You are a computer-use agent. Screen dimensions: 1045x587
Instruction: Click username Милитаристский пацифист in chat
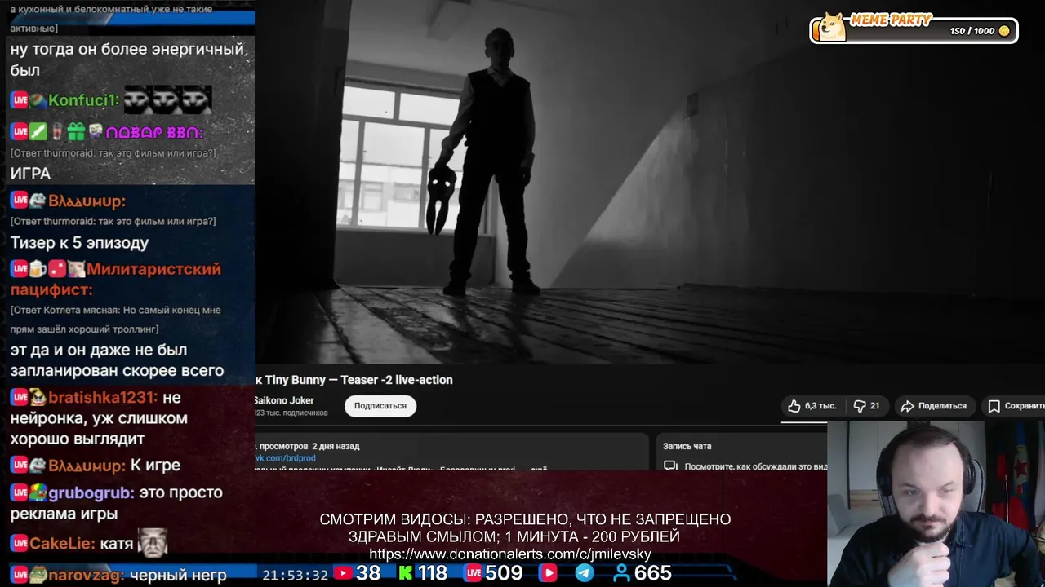coord(115,279)
